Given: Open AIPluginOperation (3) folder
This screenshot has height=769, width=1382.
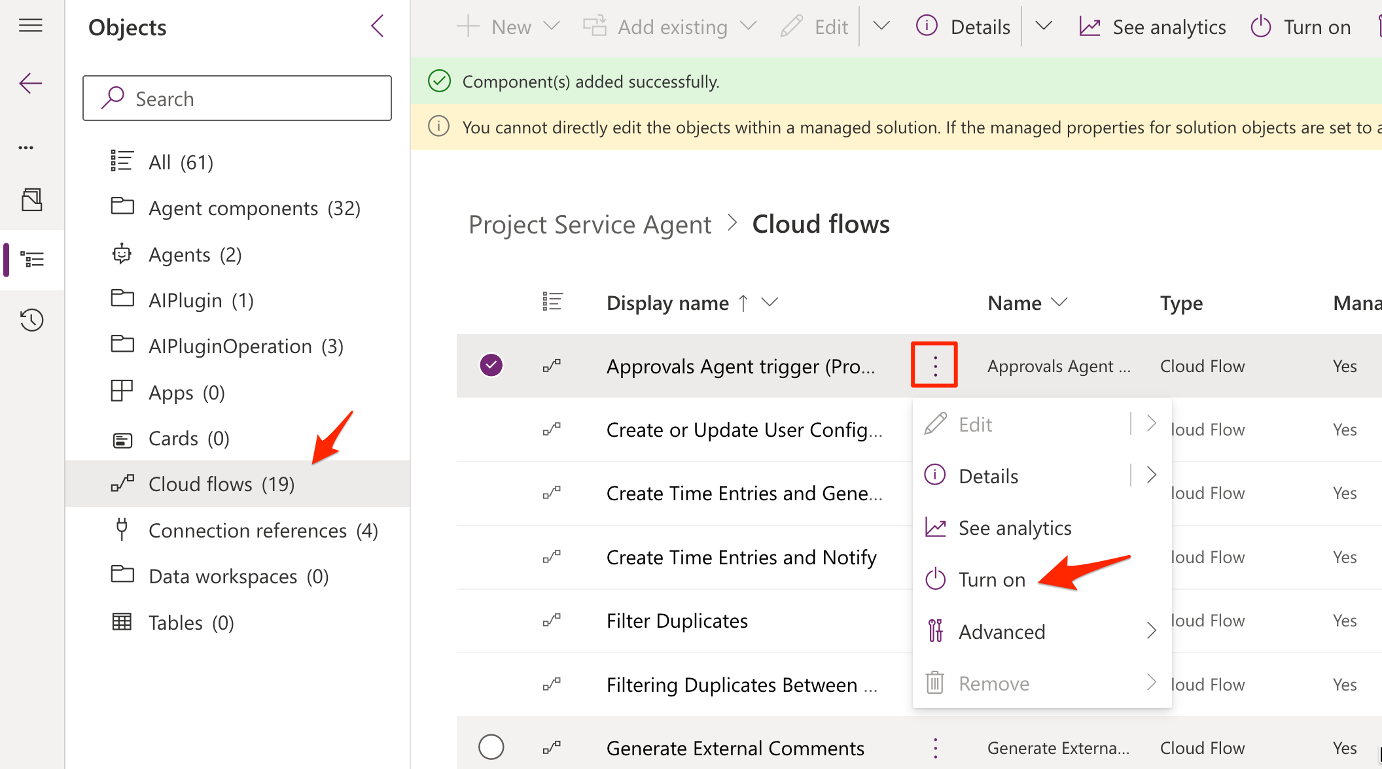Looking at the screenshot, I should [238, 346].
